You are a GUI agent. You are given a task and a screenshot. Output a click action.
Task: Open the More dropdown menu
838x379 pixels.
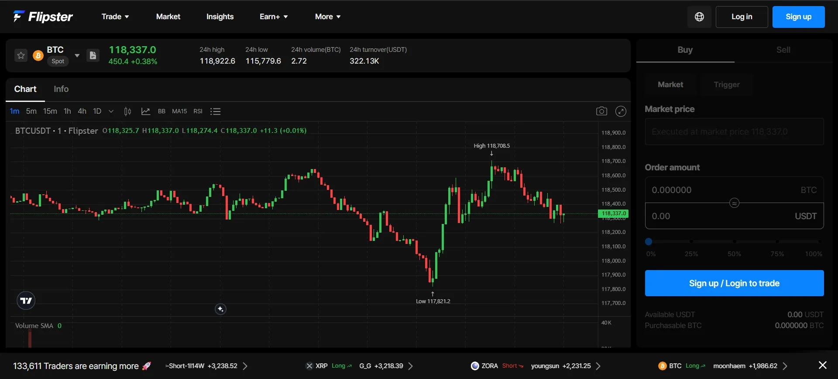[x=328, y=17]
